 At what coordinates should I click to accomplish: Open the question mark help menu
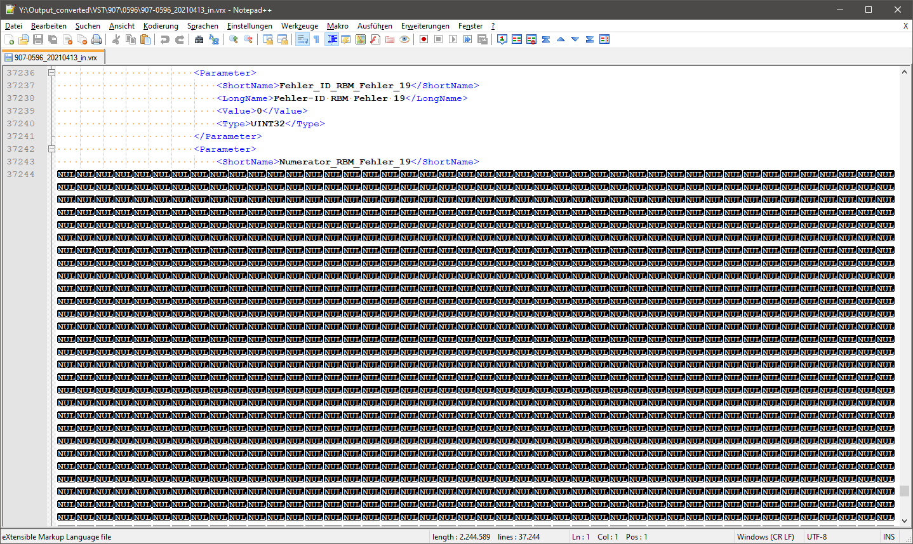493,26
